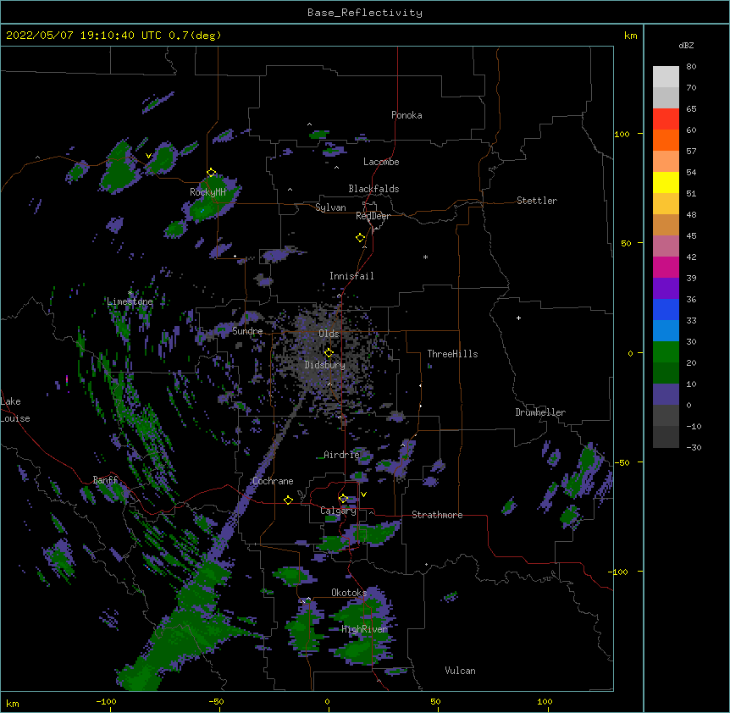Viewport: 730px width, 713px height.
Task: Click the -30 value at legend bottom
Action: click(x=694, y=447)
